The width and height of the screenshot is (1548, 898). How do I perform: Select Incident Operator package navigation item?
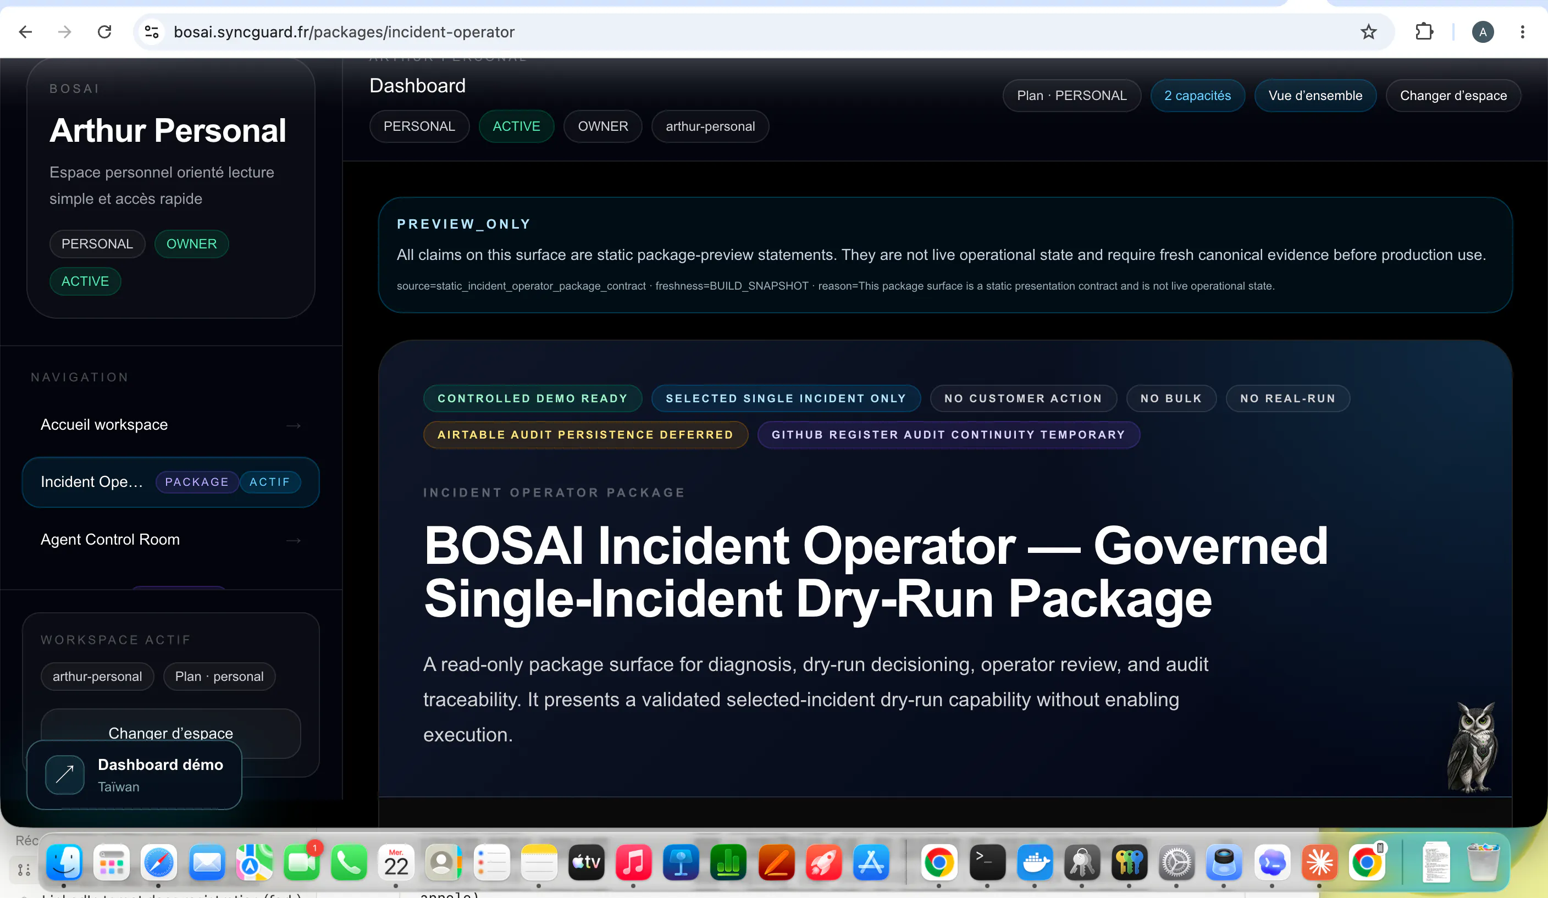point(170,482)
